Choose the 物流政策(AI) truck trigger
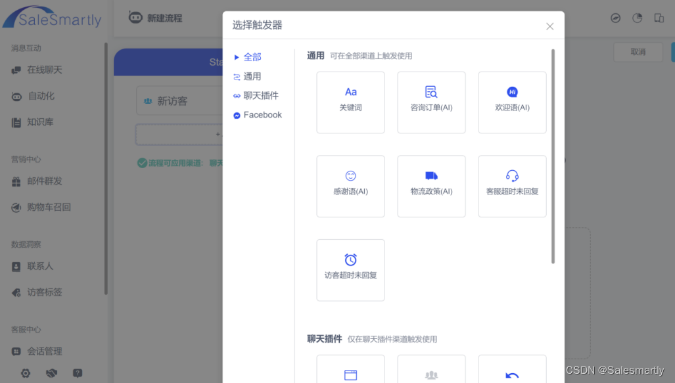Image resolution: width=675 pixels, height=383 pixels. pyautogui.click(x=431, y=186)
